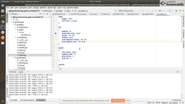The height and width of the screenshot is (104, 185).
Task: Open Terminal panel settings gear
Action: tap(178, 72)
